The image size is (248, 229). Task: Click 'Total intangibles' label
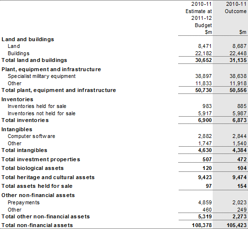tap(24, 150)
